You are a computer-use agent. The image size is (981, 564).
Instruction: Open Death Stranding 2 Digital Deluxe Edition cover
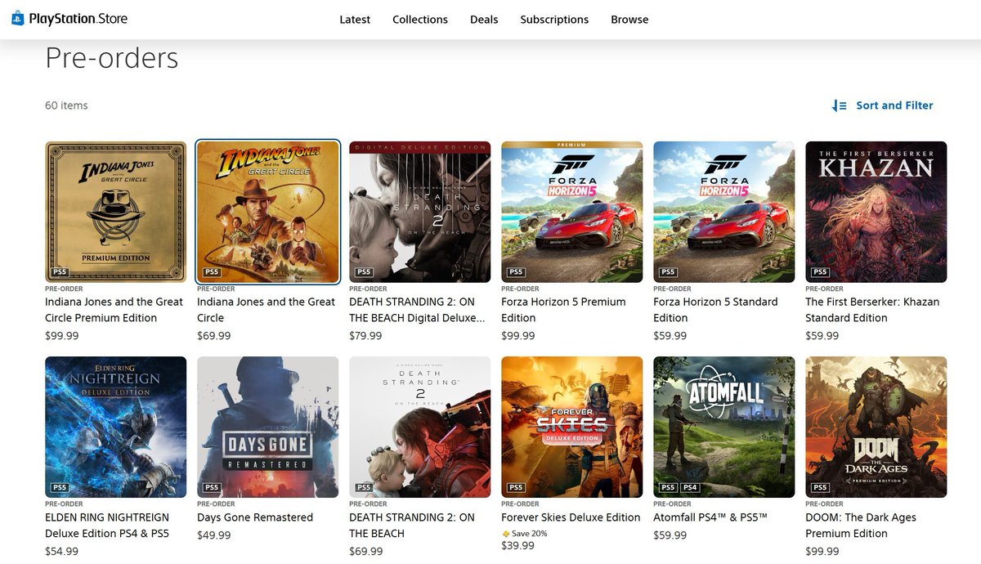pos(420,213)
